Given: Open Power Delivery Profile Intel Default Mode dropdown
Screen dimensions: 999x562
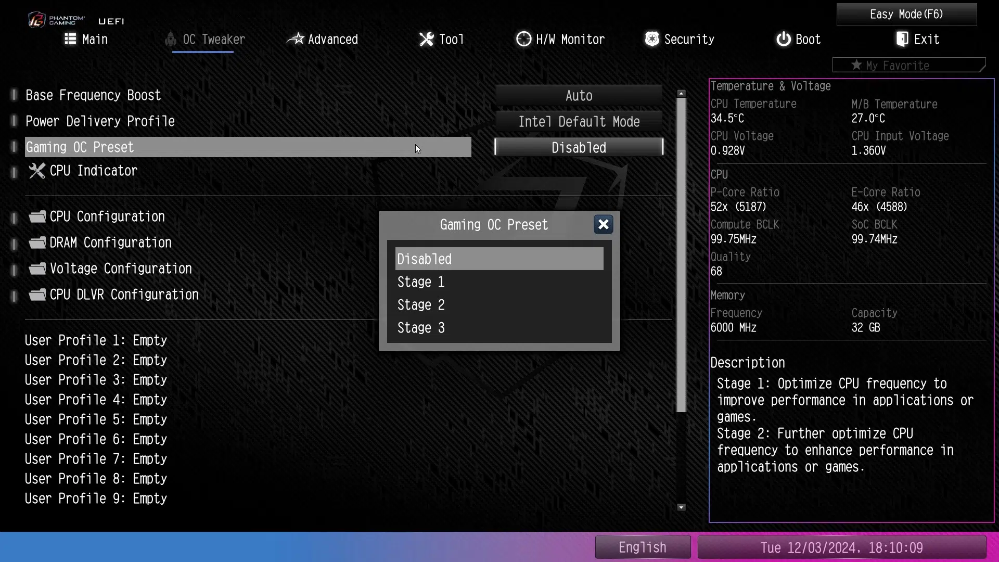Looking at the screenshot, I should [x=579, y=122].
